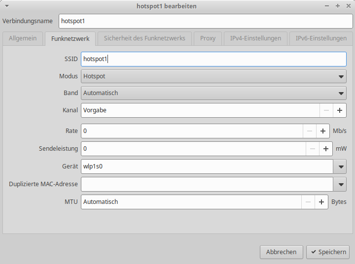Click the plus button for Rate
The height and width of the screenshot is (264, 355).
click(322, 131)
